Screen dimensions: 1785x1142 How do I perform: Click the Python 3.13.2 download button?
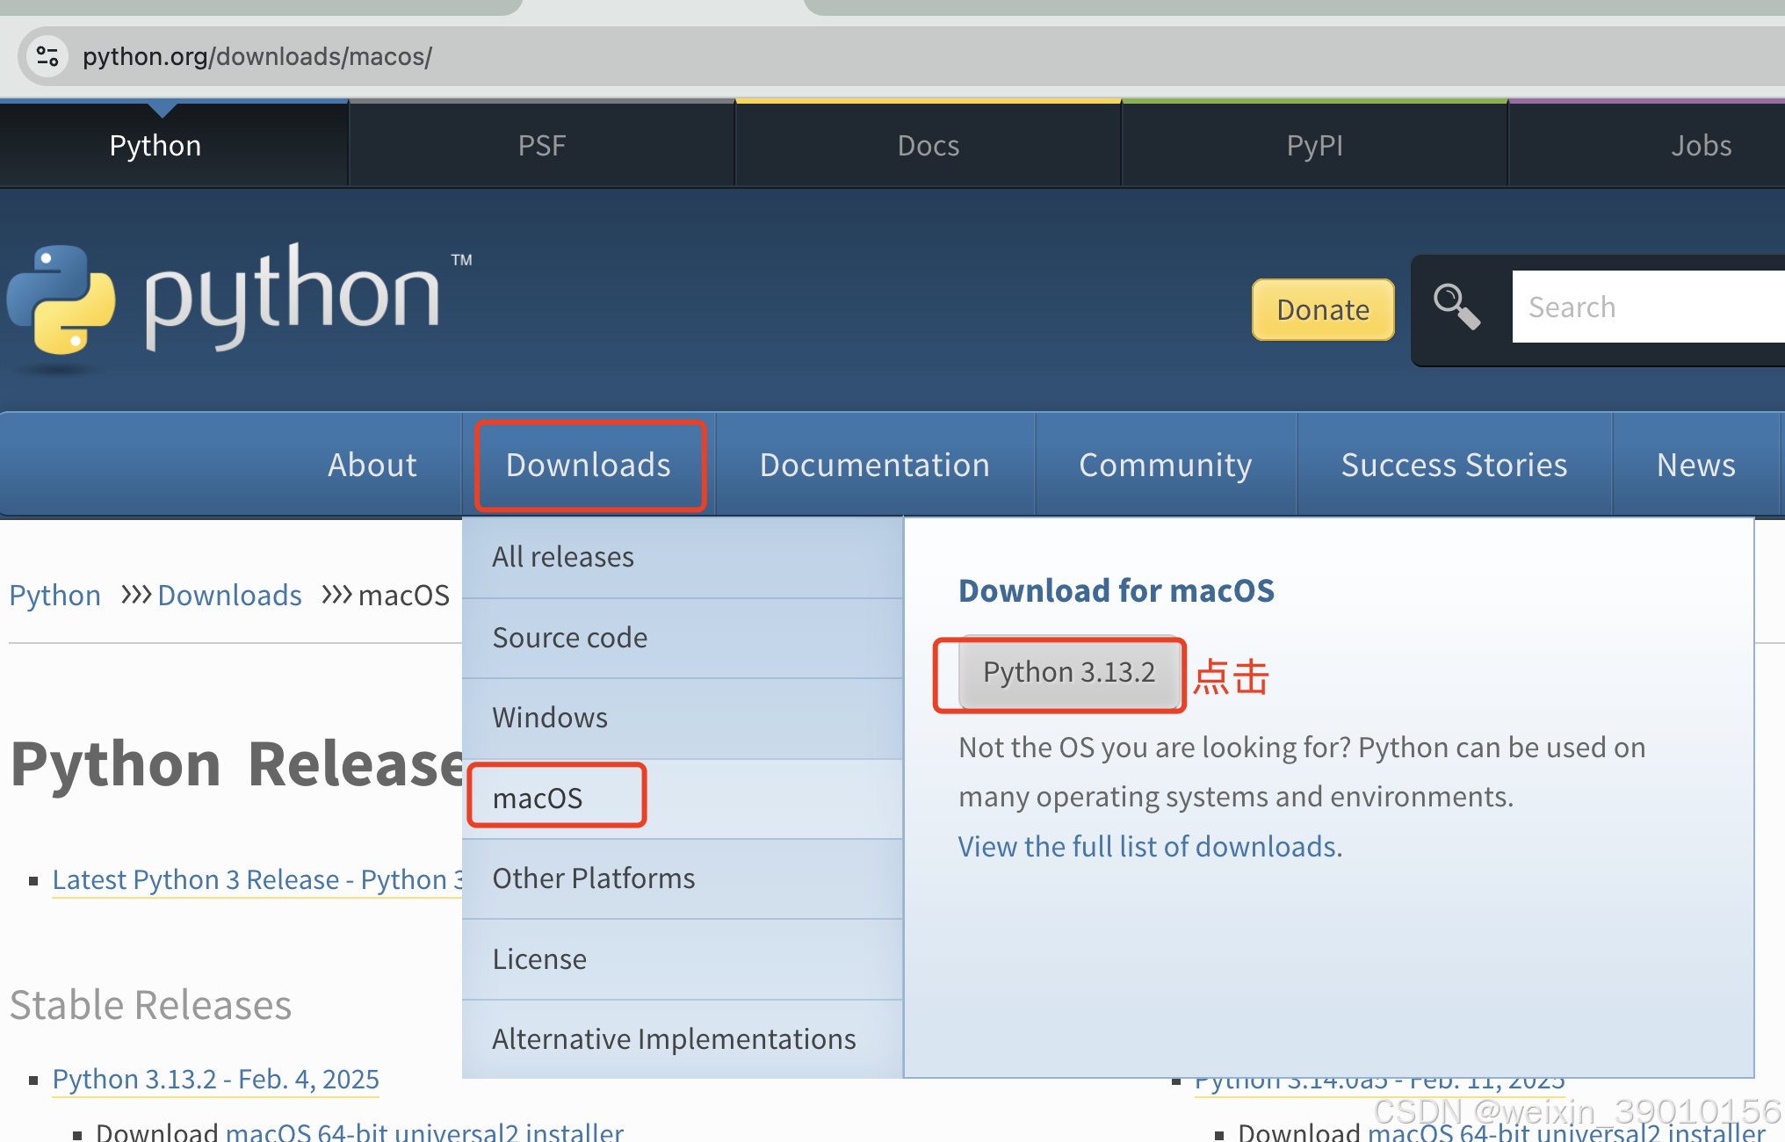tap(1068, 672)
